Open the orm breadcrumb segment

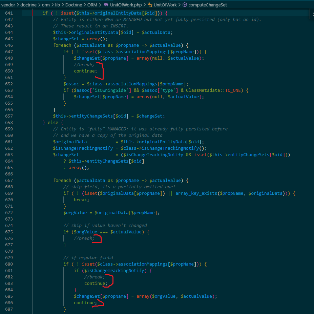(x=46, y=5)
